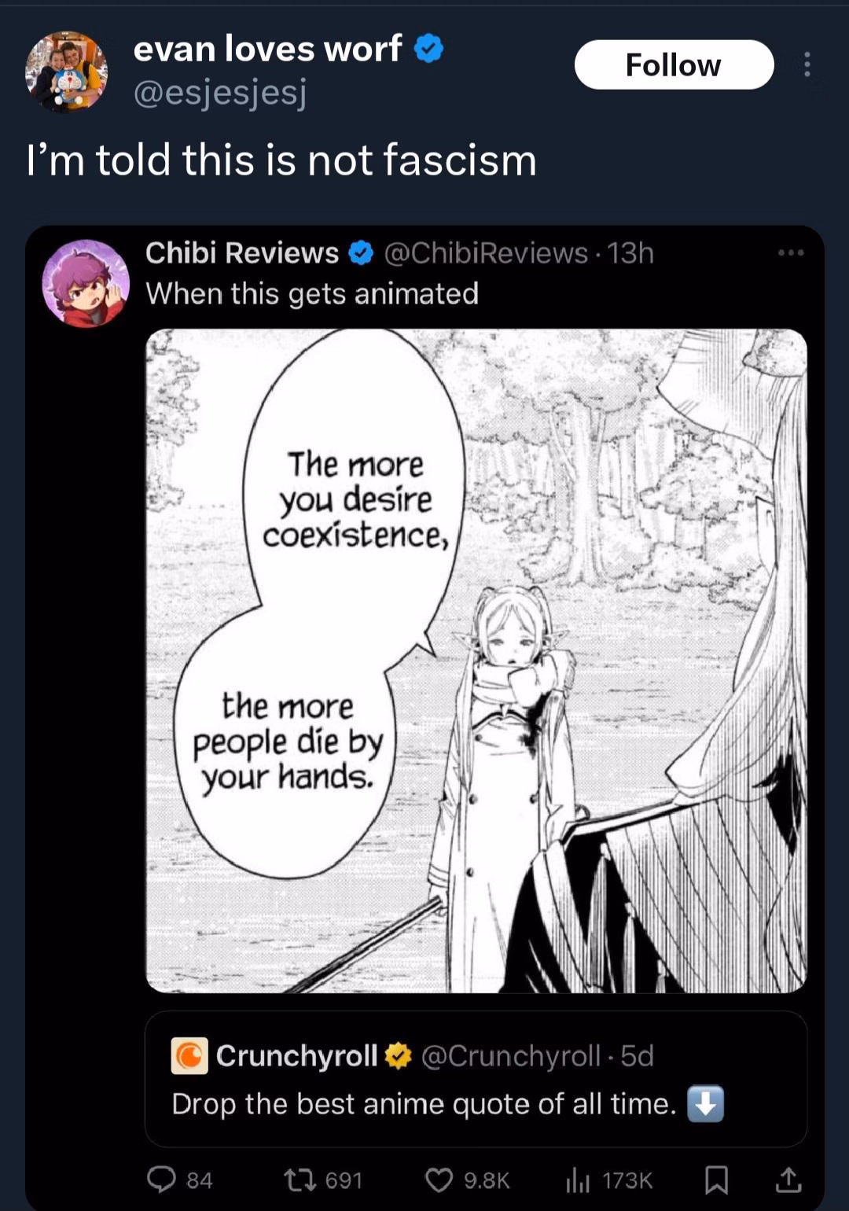Open the quoted tweet's three-dot options

click(790, 252)
